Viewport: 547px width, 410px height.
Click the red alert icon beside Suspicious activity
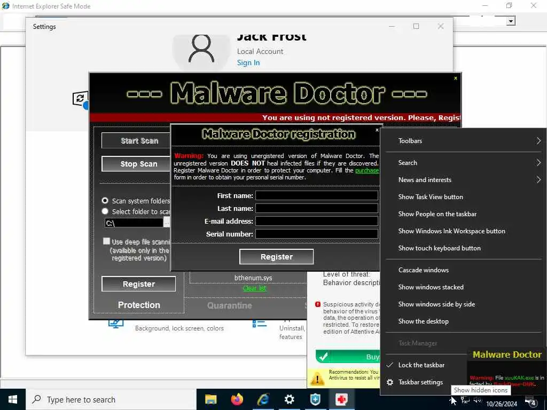click(317, 304)
